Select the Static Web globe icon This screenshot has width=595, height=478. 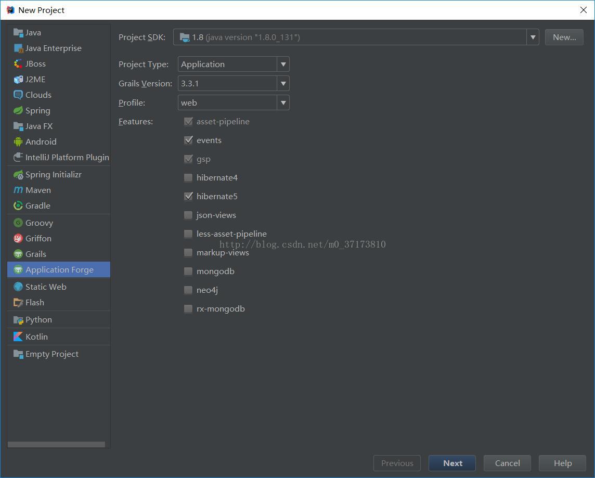pos(18,287)
